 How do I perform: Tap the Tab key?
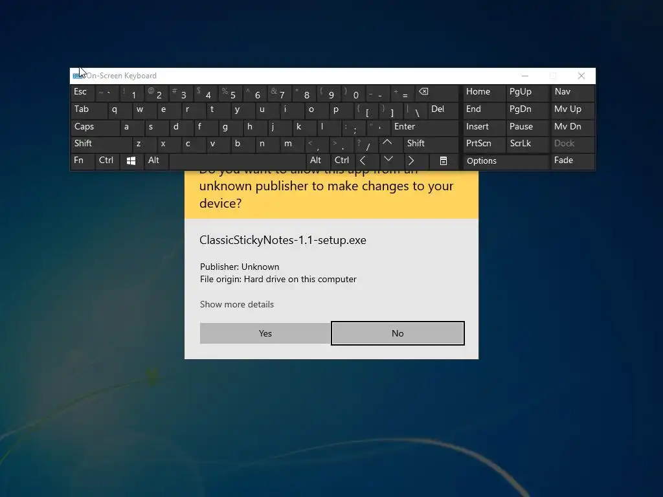pyautogui.click(x=89, y=110)
